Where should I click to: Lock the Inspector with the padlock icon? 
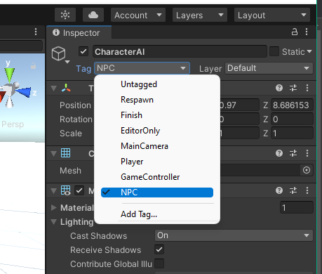(295, 32)
